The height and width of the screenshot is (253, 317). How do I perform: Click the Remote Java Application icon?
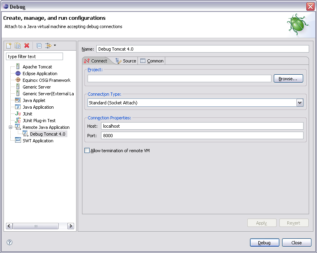pos(18,127)
